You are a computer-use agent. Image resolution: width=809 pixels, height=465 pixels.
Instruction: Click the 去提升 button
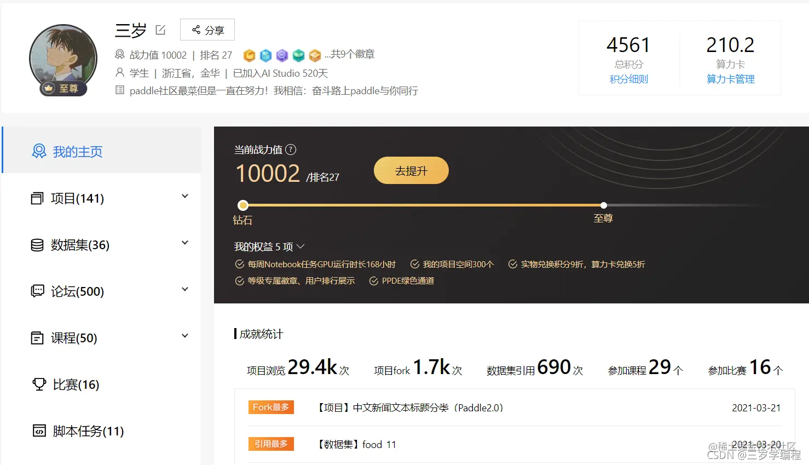411,170
